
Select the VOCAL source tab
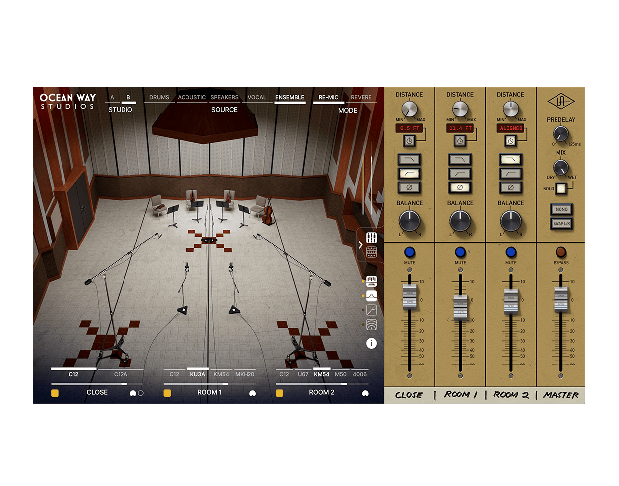pyautogui.click(x=257, y=97)
